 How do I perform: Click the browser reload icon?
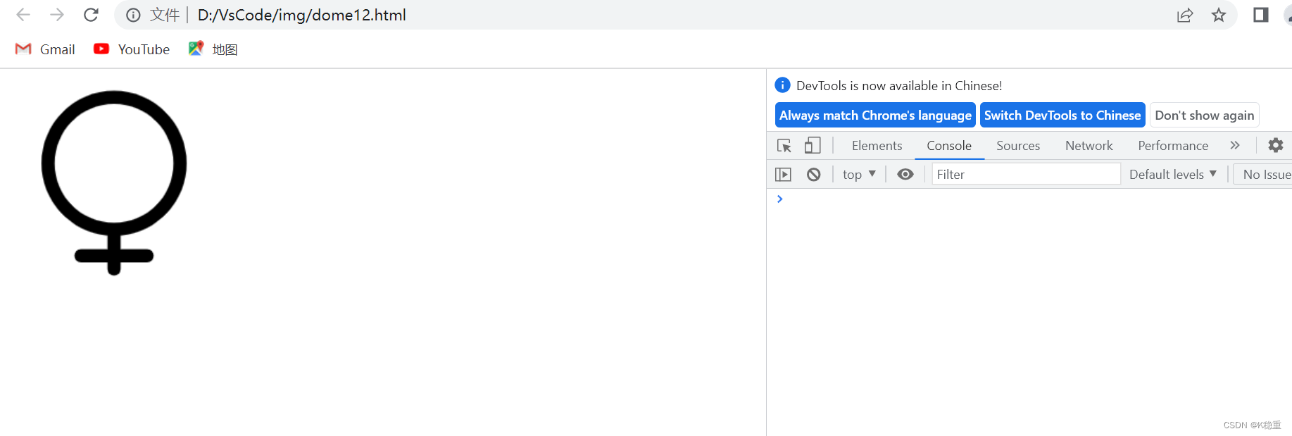91,15
